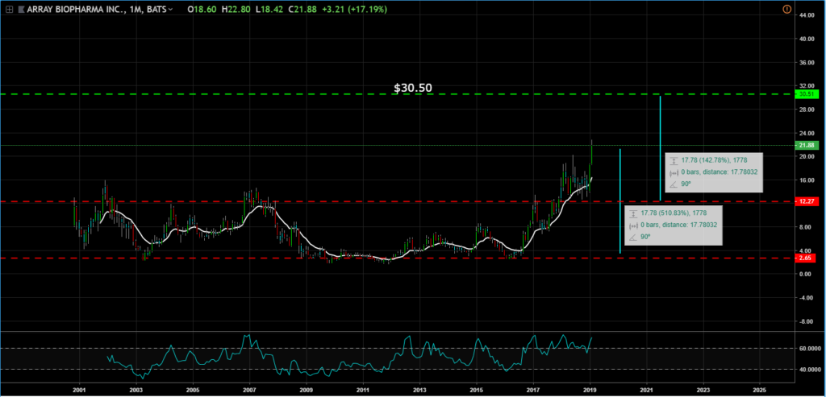The image size is (826, 397).
Task: Click the $30.50 text label on chart
Action: pos(413,88)
